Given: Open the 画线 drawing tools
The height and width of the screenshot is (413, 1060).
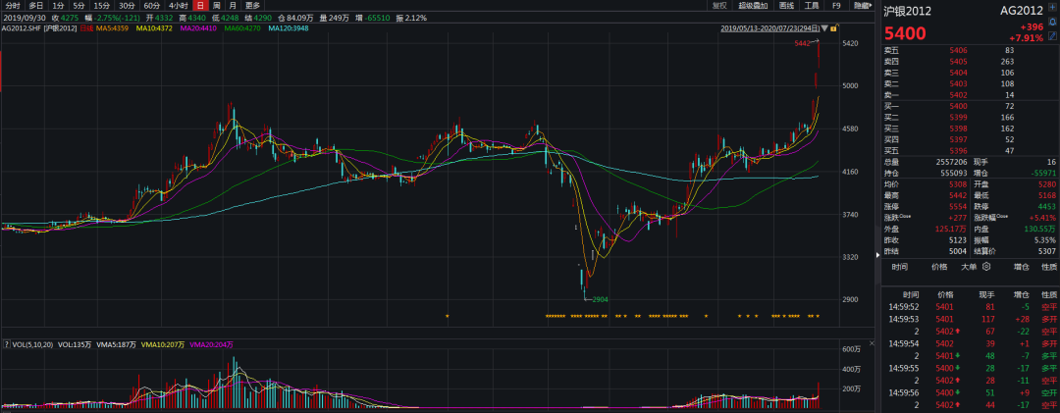Looking at the screenshot, I should (x=786, y=6).
